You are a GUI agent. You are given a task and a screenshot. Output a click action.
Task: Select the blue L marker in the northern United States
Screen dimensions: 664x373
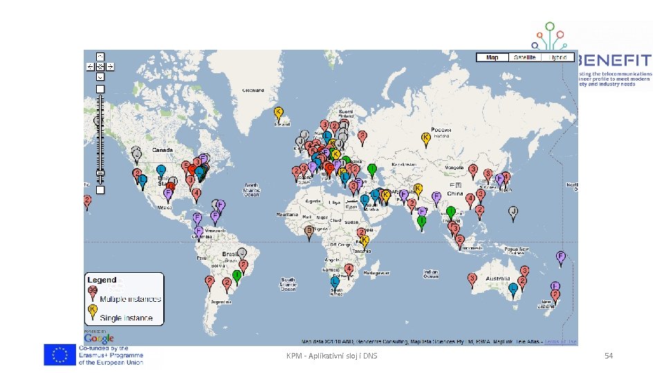pyautogui.click(x=161, y=173)
